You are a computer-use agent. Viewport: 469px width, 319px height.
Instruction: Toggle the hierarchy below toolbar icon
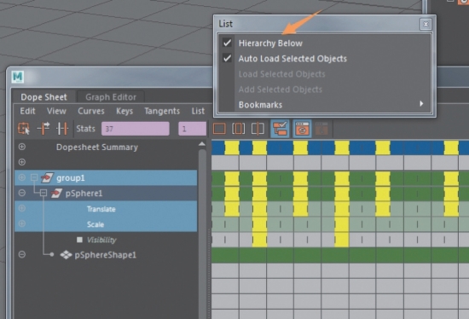point(280,129)
